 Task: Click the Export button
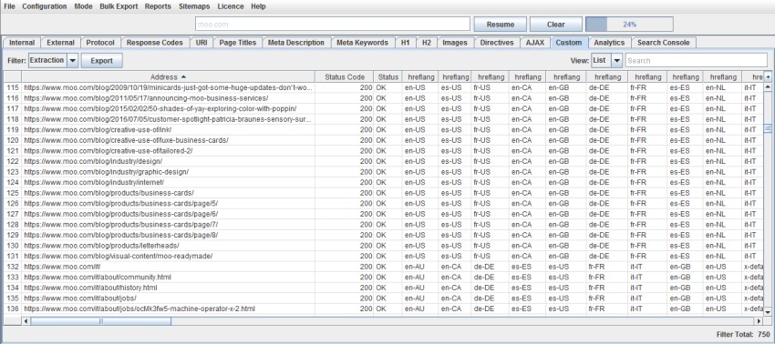[101, 61]
